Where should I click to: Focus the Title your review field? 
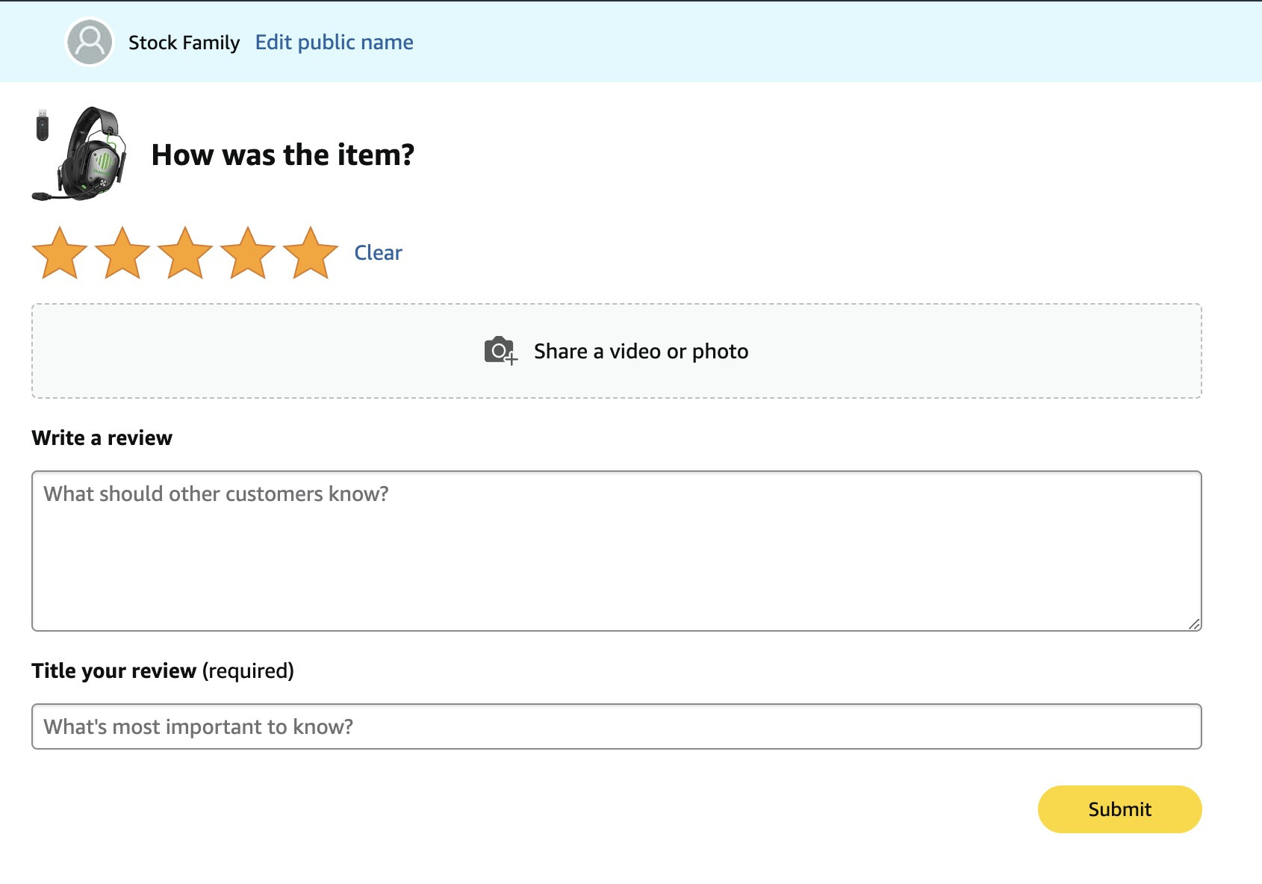pyautogui.click(x=617, y=726)
